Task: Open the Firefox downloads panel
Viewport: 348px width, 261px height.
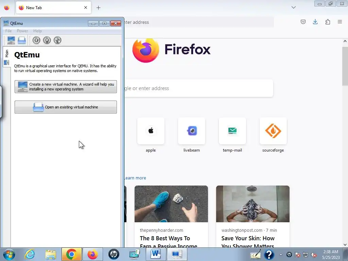Action: (x=315, y=22)
